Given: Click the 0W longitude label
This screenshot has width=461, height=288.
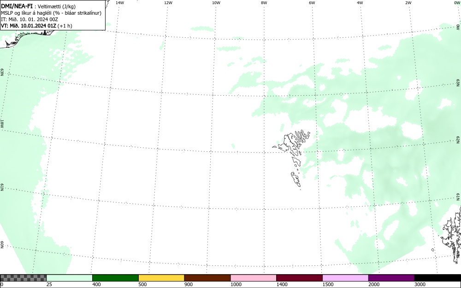Looking at the screenshot, I should click(x=456, y=3).
